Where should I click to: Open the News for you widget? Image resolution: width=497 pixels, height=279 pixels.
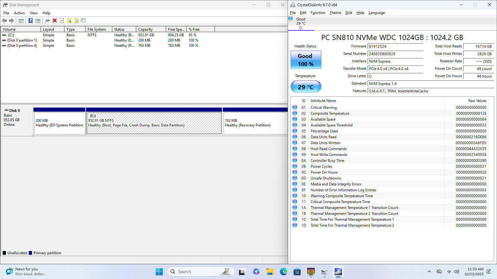pos(26,272)
